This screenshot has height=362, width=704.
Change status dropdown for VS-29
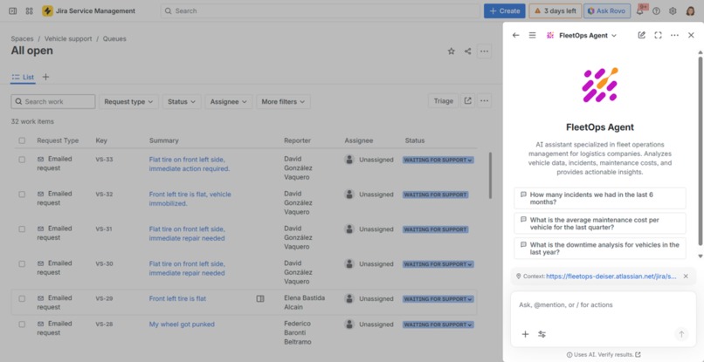point(438,298)
